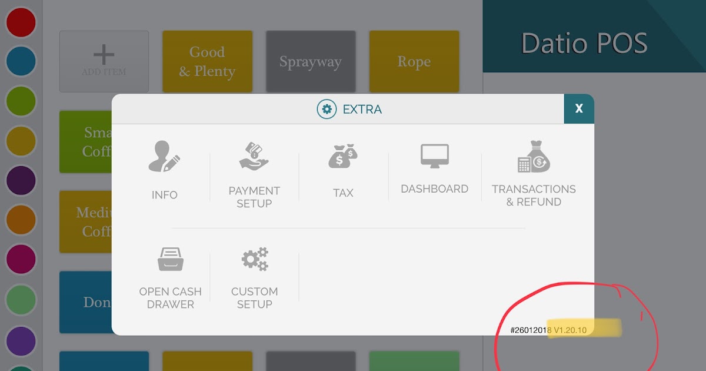The image size is (706, 371).
Task: Open Transactions & Refund calculator icon
Action: (x=533, y=155)
